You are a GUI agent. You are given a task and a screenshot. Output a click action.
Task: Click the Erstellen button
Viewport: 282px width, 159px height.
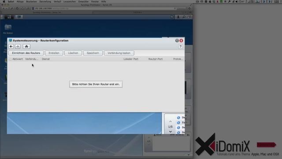click(x=54, y=53)
